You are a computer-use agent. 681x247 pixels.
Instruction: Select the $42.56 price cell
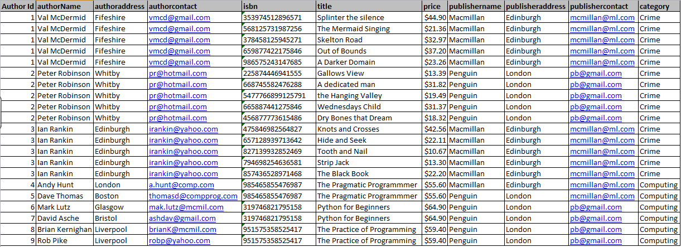coord(434,129)
